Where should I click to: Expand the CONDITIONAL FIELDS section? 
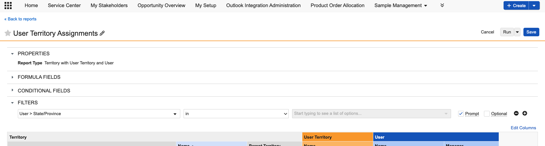(x=12, y=90)
